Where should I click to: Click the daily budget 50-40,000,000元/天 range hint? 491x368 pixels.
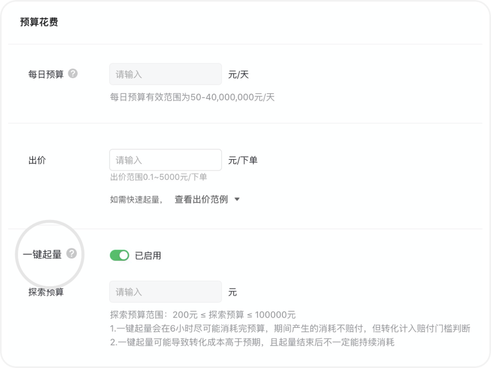point(192,97)
